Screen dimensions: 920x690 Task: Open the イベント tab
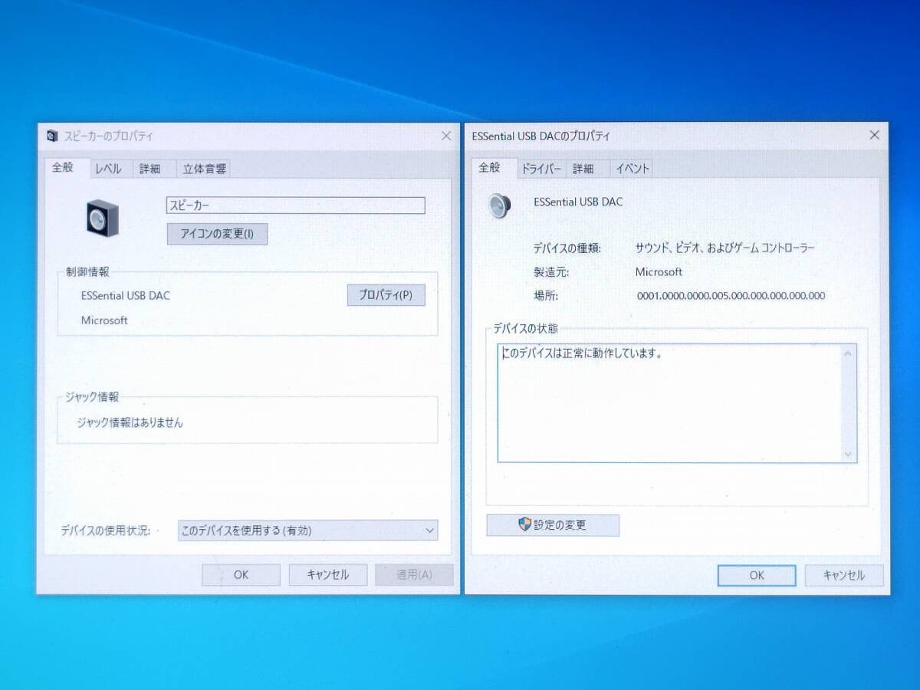point(632,169)
